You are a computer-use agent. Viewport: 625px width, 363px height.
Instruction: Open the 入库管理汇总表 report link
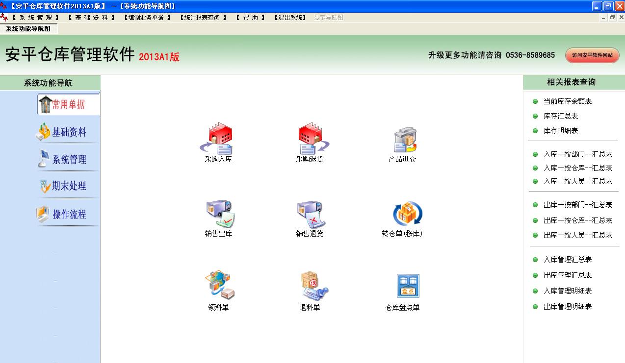568,260
